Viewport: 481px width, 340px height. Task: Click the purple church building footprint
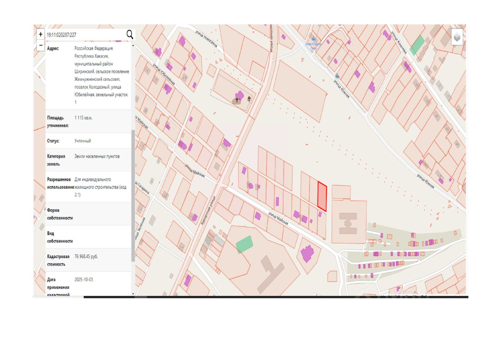click(x=240, y=96)
